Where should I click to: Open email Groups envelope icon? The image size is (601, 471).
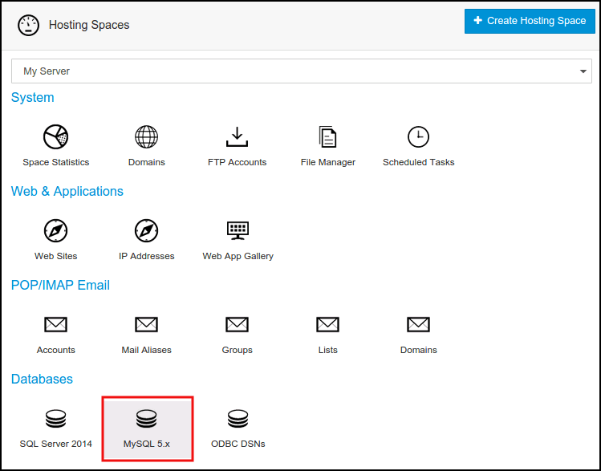237,325
